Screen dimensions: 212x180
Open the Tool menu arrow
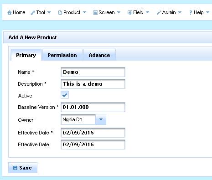click(x=49, y=12)
